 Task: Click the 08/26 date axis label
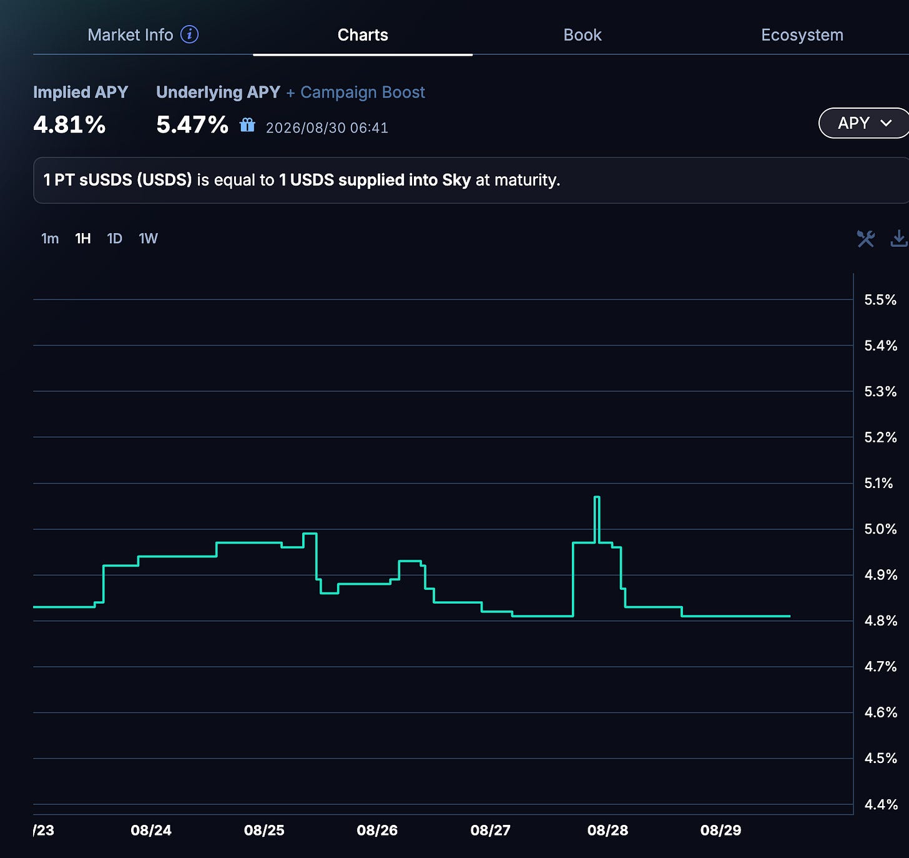tap(377, 831)
